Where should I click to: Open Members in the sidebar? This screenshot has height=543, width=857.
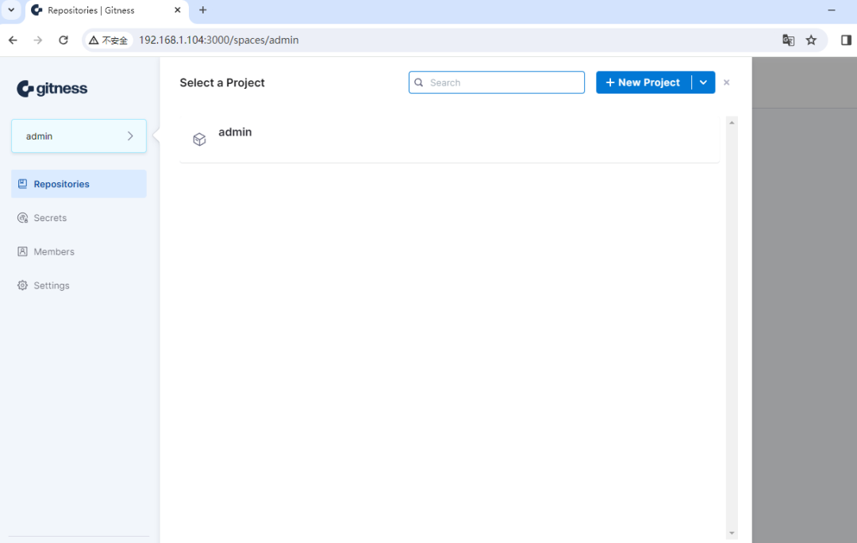point(79,251)
